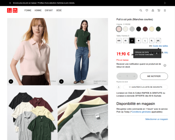Image resolution: width=175 pixels, height=140 pixels.
Task: Select the grey color swatch
Action: click(x=132, y=29)
